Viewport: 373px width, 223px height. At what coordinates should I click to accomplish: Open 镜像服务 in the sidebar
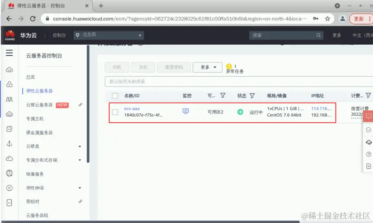(x=35, y=174)
